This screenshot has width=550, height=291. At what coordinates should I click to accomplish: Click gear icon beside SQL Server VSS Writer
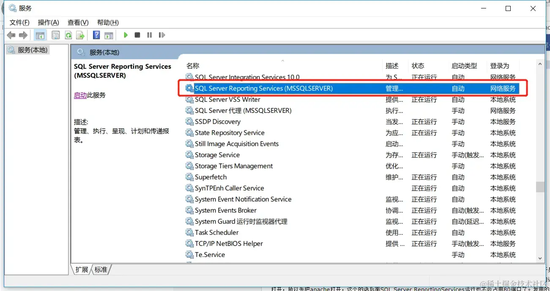(x=189, y=100)
